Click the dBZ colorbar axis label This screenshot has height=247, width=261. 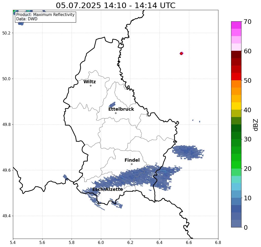pos(255,125)
